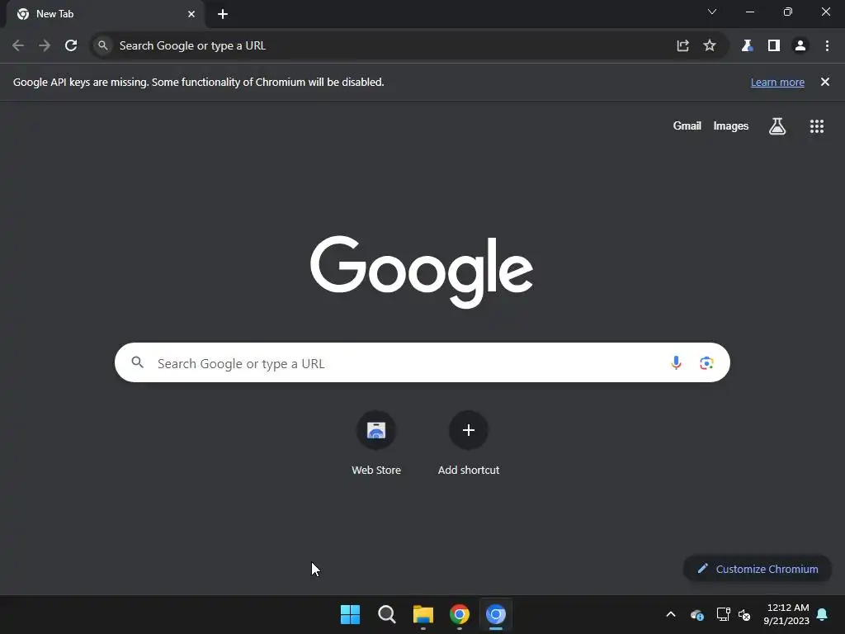The image size is (845, 634).
Task: Open Chrome Labs flask icon in toolbar
Action: click(747, 46)
